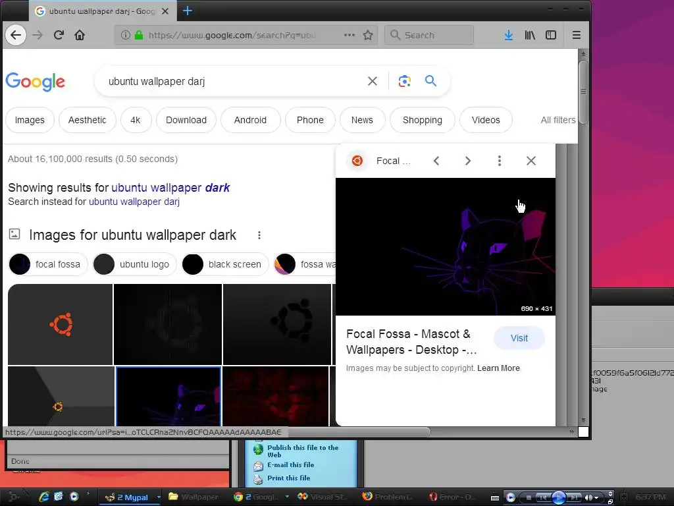Show site information via the info icon
Screen dimensions: 674x506
click(x=125, y=35)
